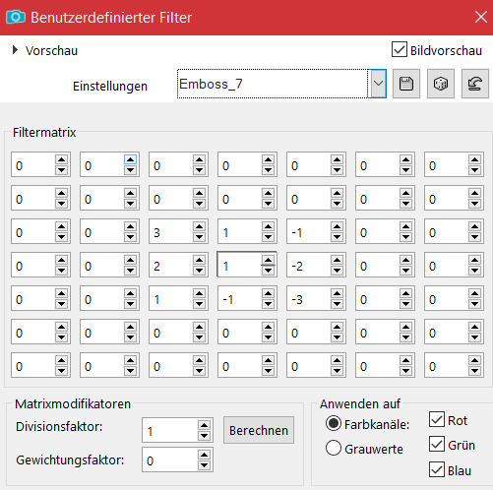Toggle the Rot channel checkbox
The width and height of the screenshot is (493, 490).
437,420
